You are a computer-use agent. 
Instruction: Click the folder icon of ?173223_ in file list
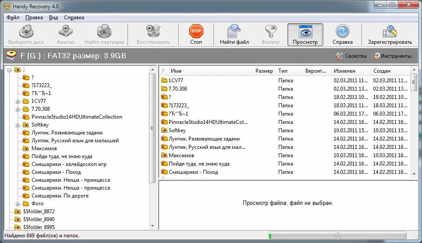[x=164, y=106]
